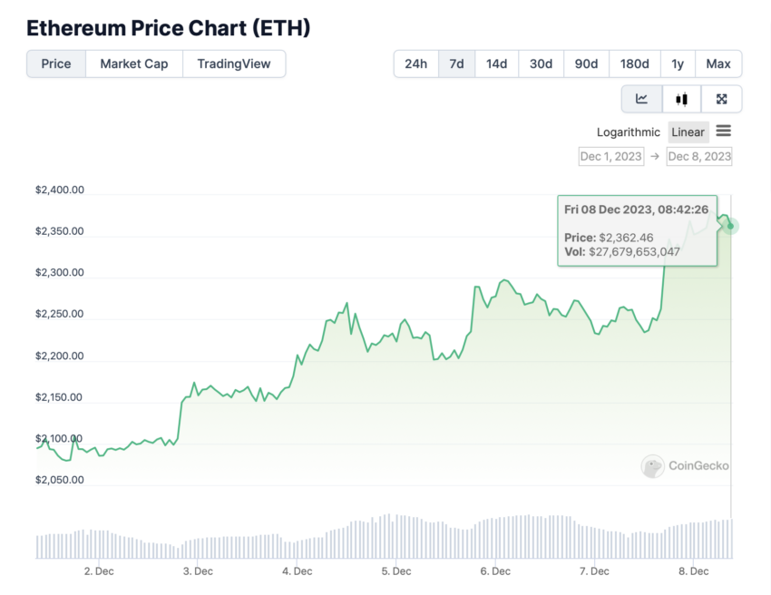771x595 pixels.
Task: Select the line chart view icon
Action: click(641, 99)
